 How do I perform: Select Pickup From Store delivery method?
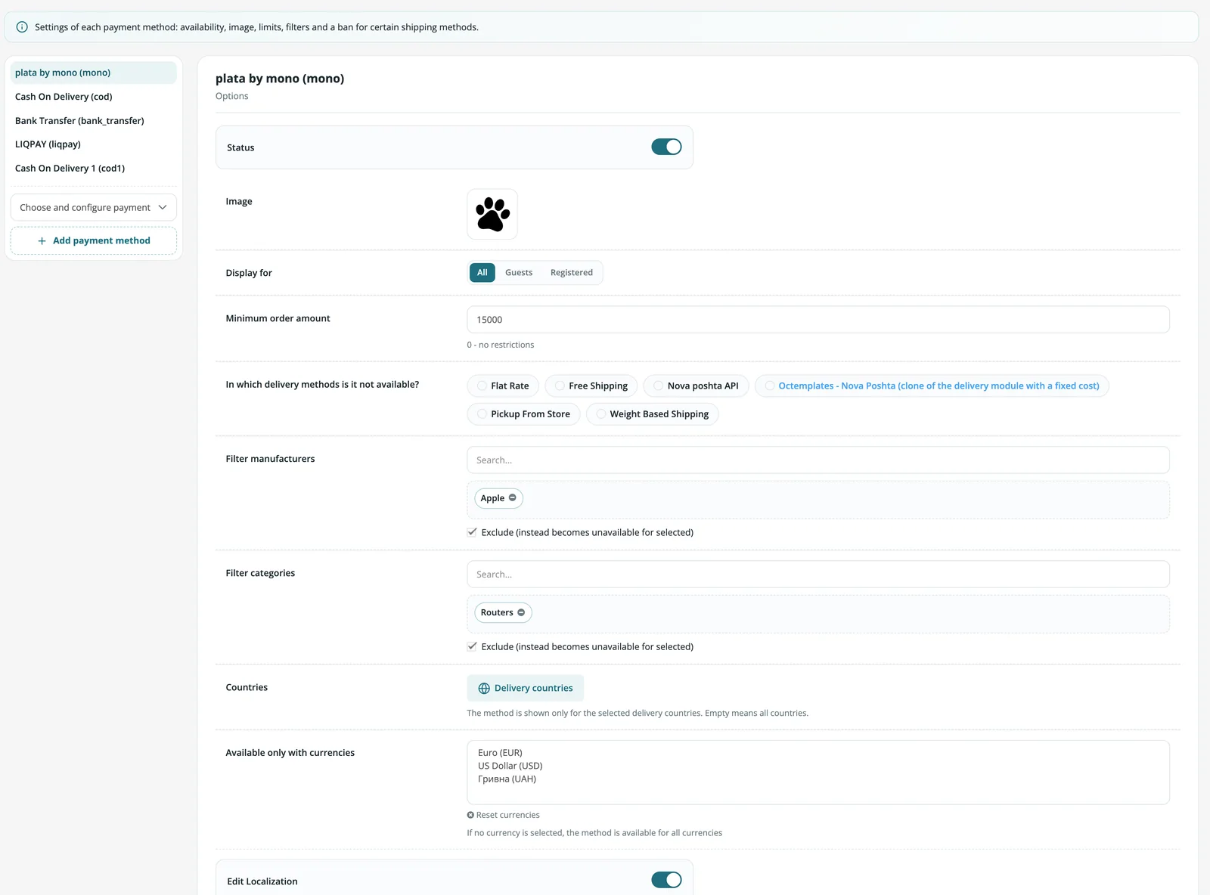tap(523, 414)
